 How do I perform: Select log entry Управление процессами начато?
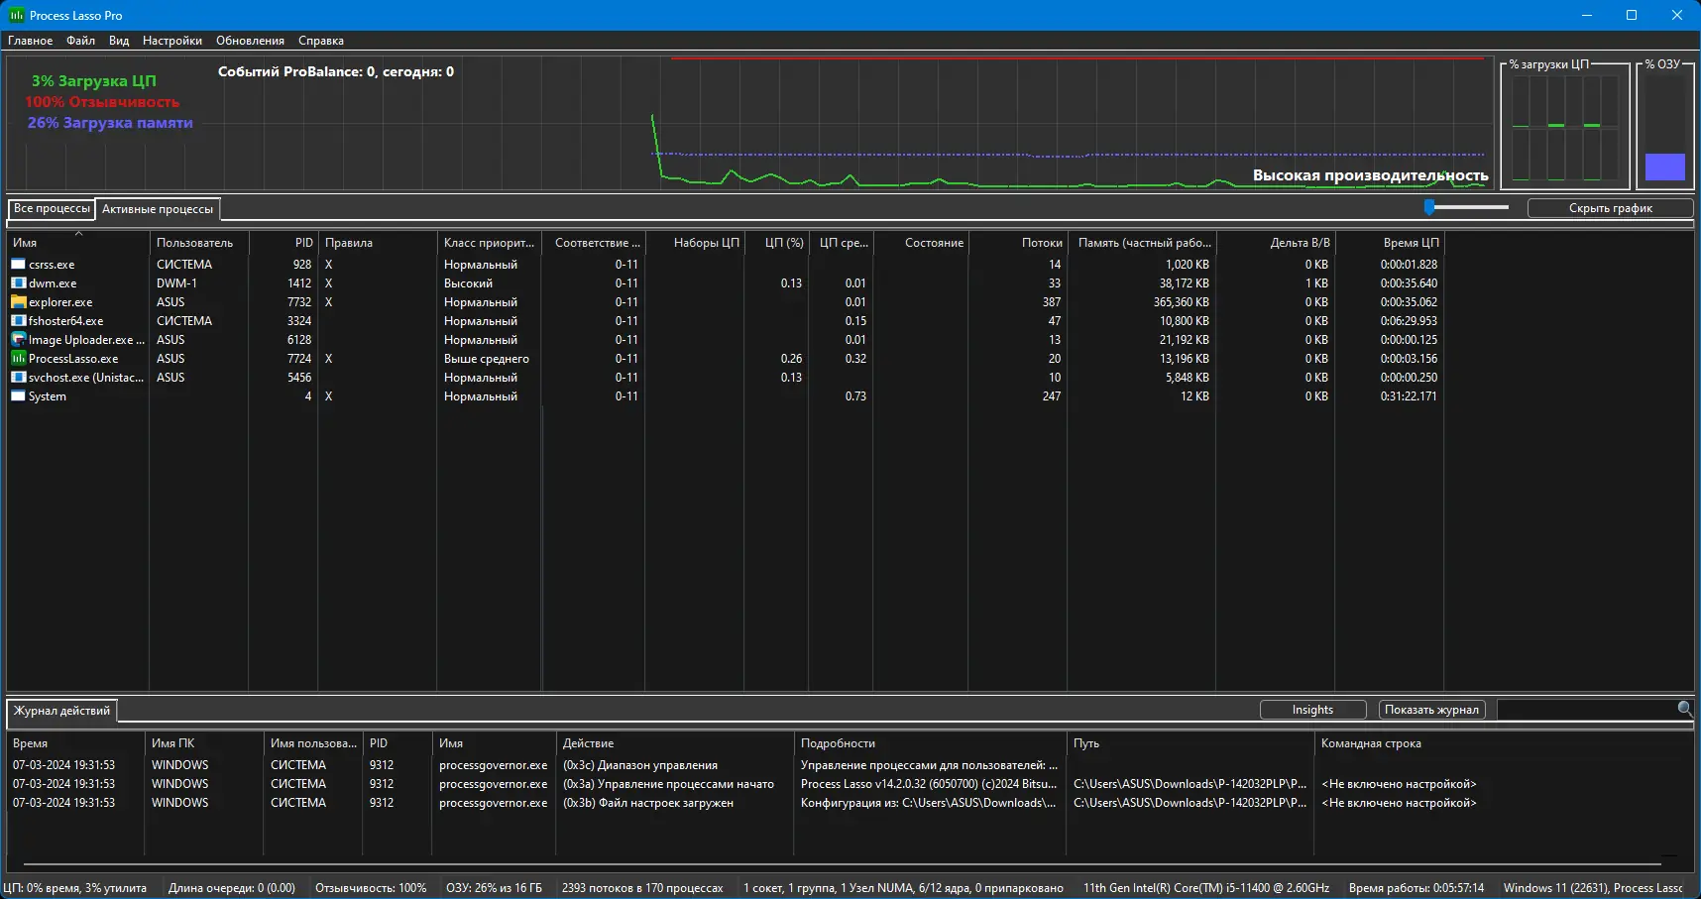tap(668, 784)
